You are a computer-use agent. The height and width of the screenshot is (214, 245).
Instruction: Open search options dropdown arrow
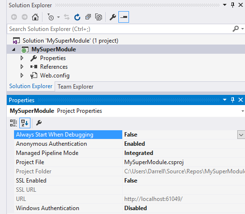[x=243, y=29]
